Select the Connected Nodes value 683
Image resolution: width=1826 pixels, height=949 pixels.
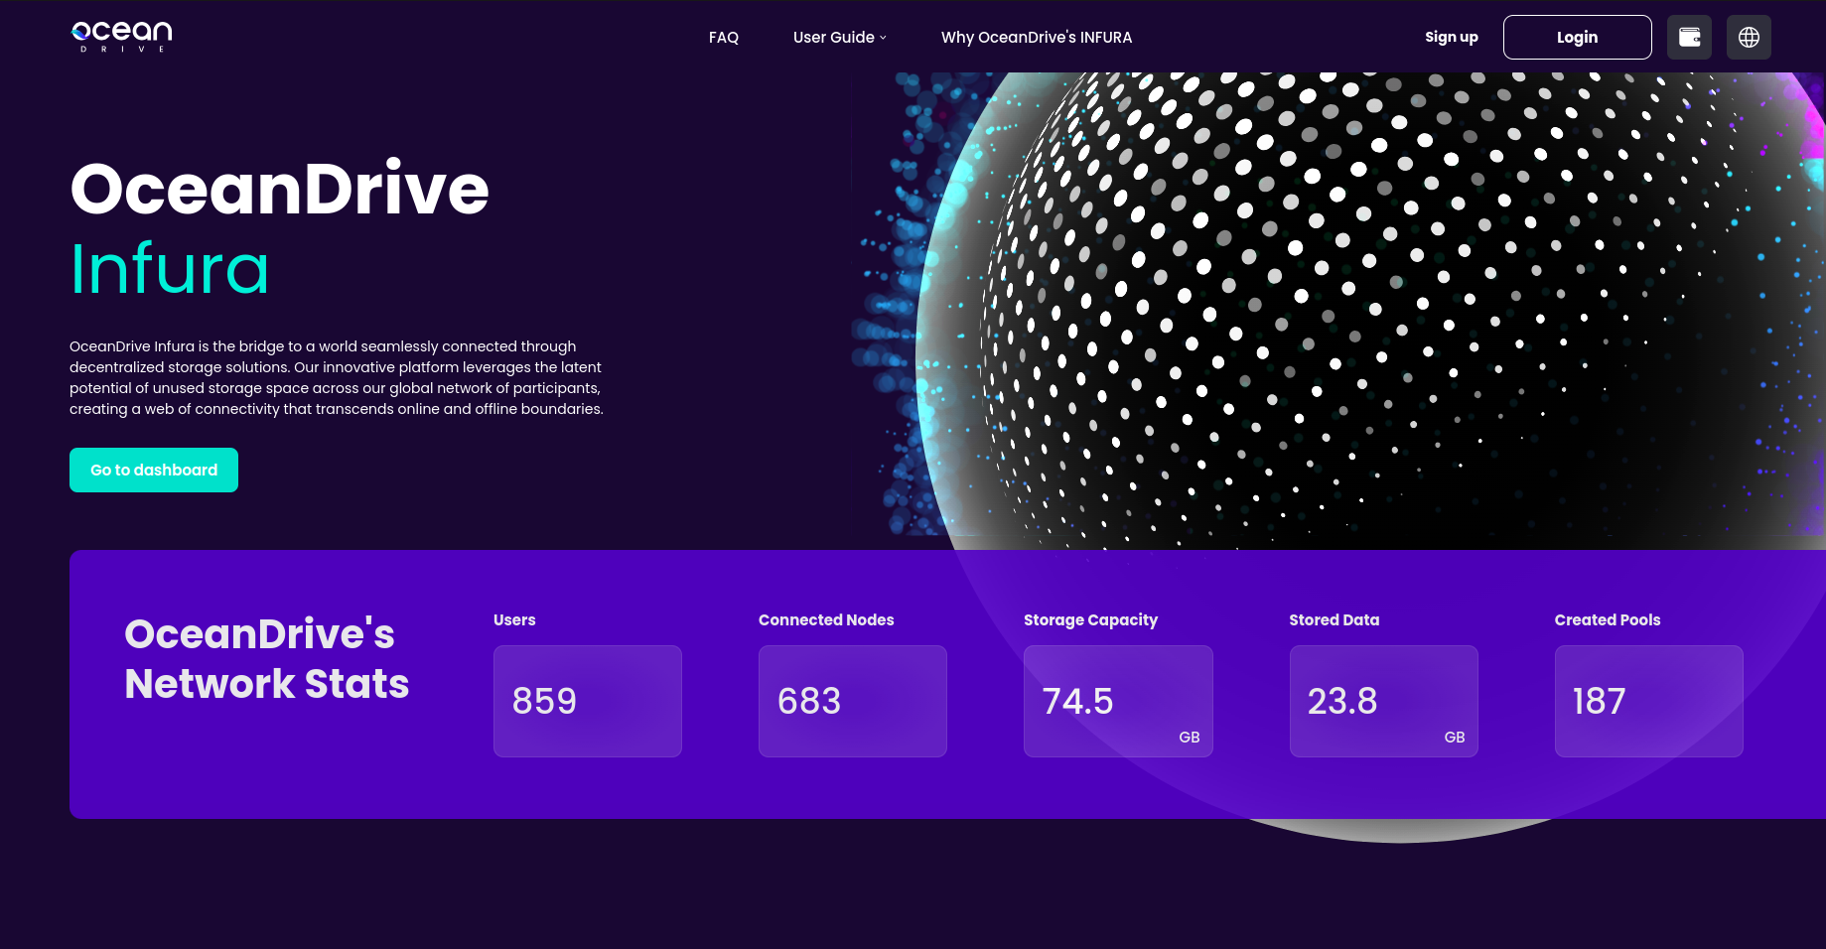[x=809, y=701]
